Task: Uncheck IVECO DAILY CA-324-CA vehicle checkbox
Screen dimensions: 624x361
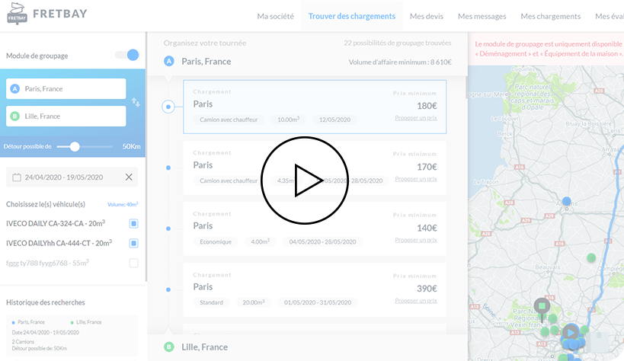Action: click(133, 223)
